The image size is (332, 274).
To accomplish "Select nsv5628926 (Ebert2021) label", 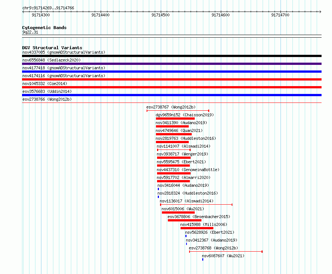I will tap(210, 232).
